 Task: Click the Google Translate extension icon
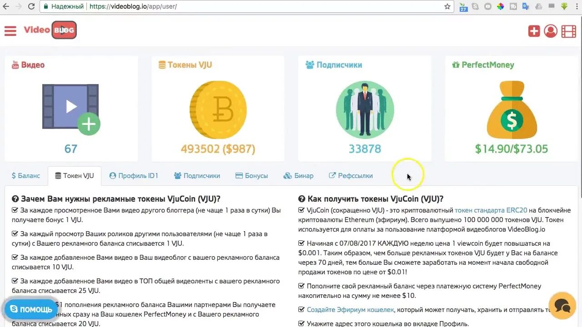(526, 6)
